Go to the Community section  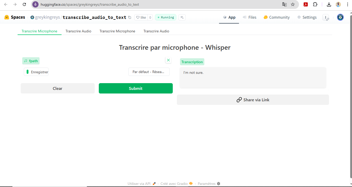click(x=276, y=17)
